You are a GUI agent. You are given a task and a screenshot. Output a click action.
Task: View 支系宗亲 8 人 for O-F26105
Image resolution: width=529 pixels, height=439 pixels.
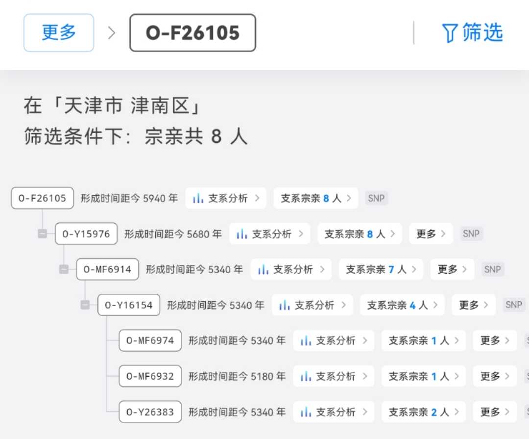coord(316,198)
